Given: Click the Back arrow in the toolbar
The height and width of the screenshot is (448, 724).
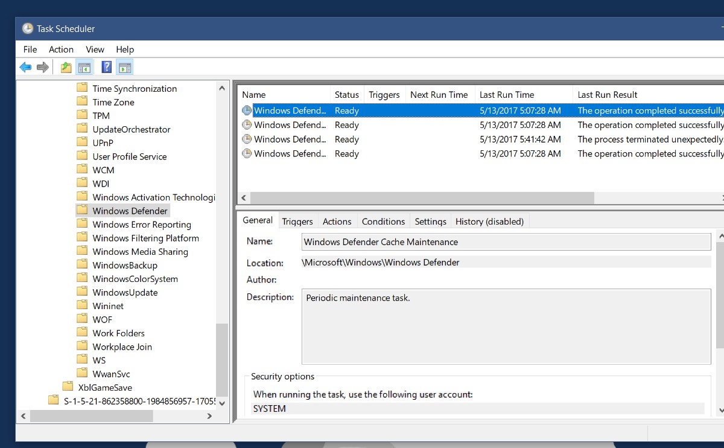Looking at the screenshot, I should (x=25, y=67).
